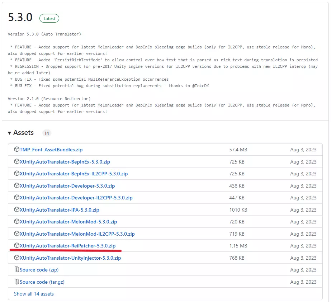Download Source code (tar.gz)
Image resolution: width=336 pixels, height=302 pixels.
point(42,282)
